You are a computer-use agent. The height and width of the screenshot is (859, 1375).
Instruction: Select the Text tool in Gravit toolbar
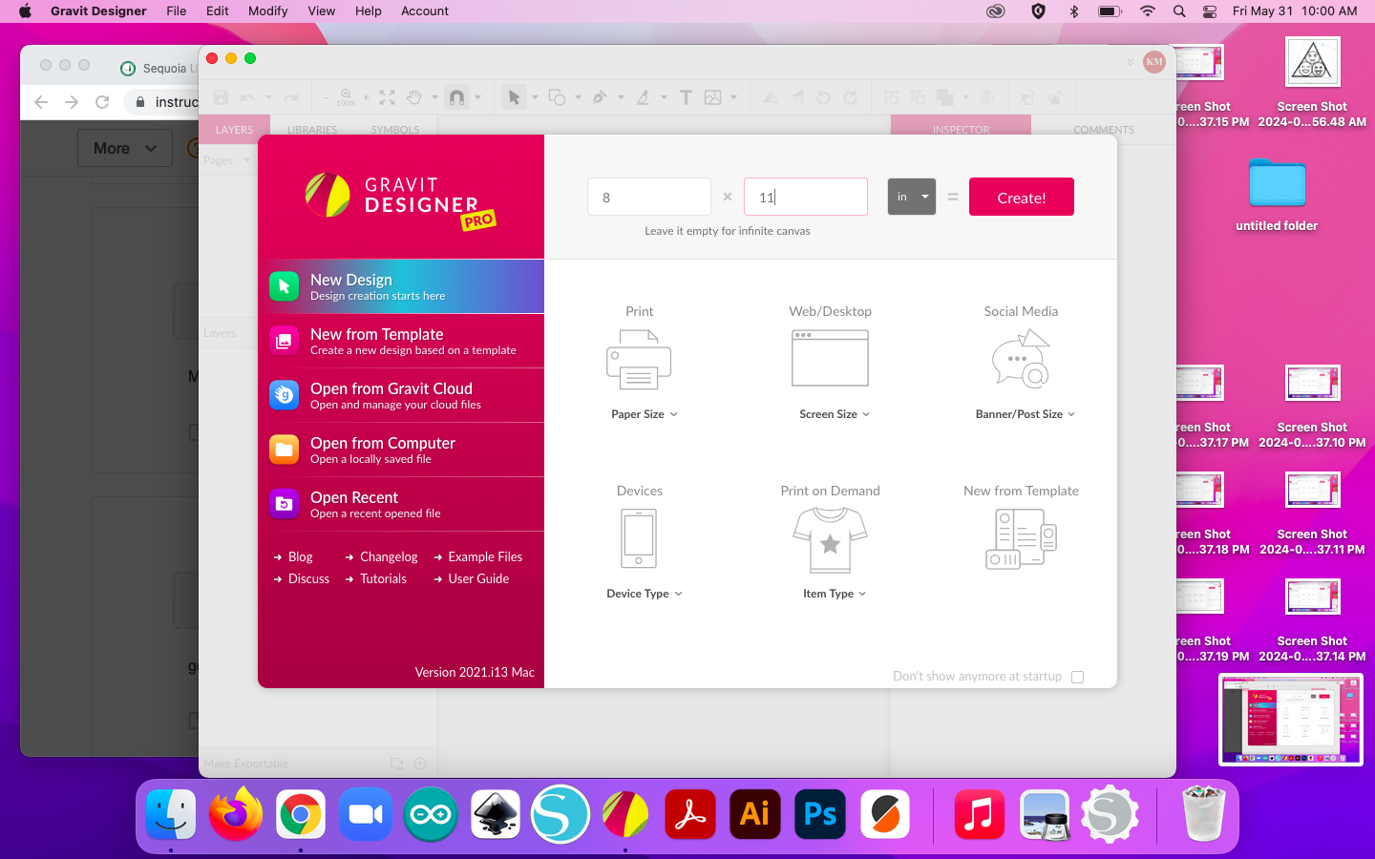click(x=686, y=97)
